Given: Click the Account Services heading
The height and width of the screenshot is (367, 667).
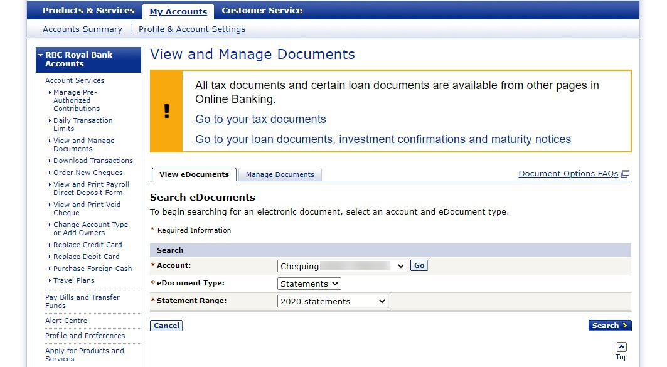Looking at the screenshot, I should pyautogui.click(x=75, y=80).
